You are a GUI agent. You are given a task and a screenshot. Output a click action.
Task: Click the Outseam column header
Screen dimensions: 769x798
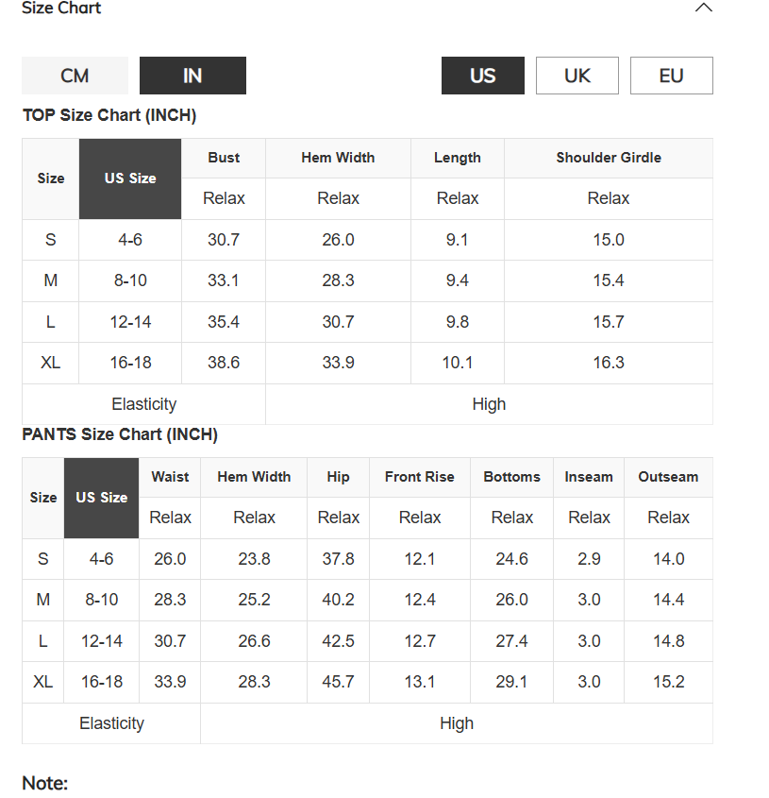coord(668,477)
